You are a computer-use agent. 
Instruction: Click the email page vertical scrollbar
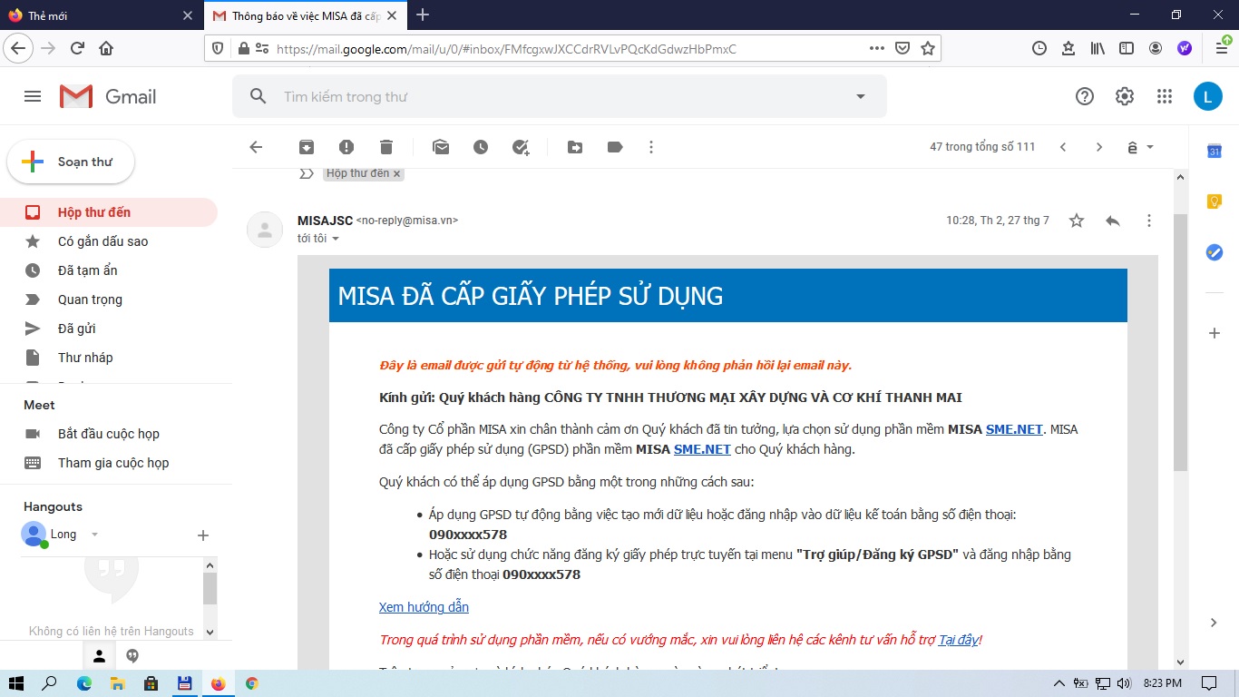click(x=1180, y=341)
